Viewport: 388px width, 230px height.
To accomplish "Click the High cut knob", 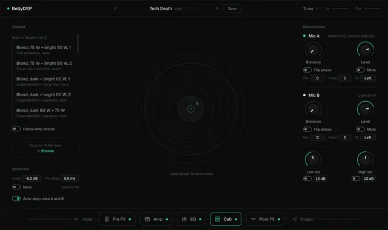I will coord(366,160).
